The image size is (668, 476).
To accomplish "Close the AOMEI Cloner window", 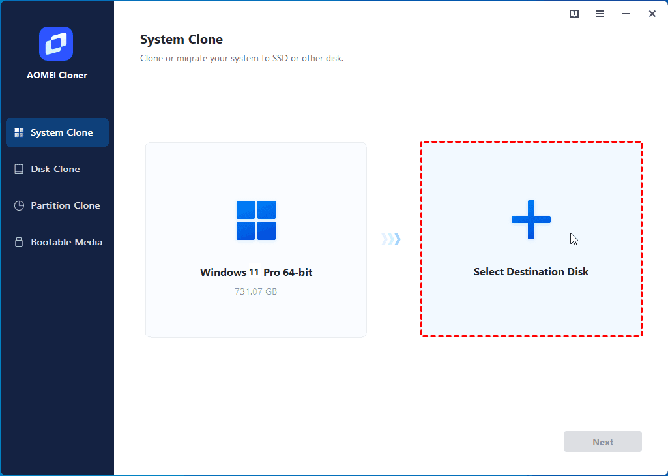I will [x=652, y=14].
